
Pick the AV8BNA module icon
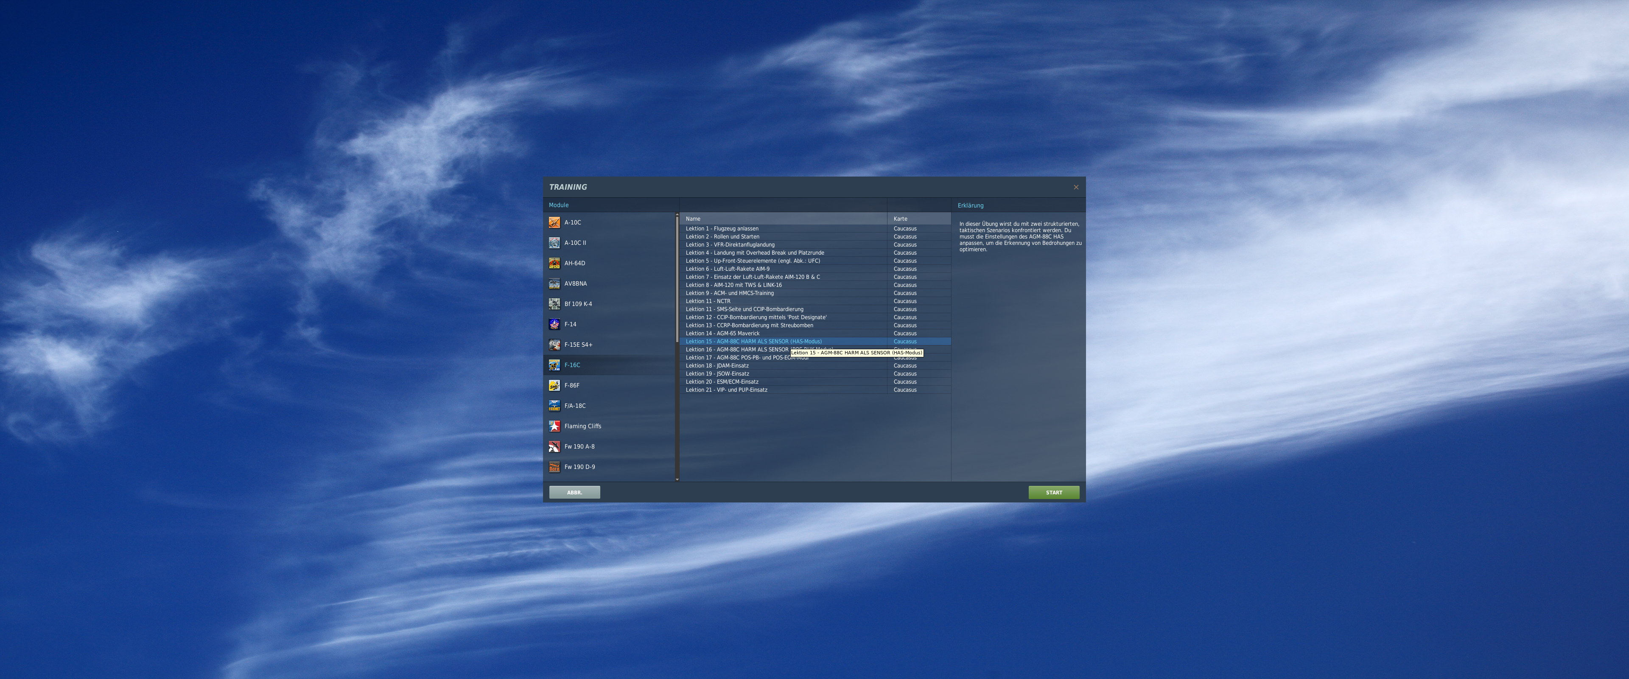click(x=554, y=283)
